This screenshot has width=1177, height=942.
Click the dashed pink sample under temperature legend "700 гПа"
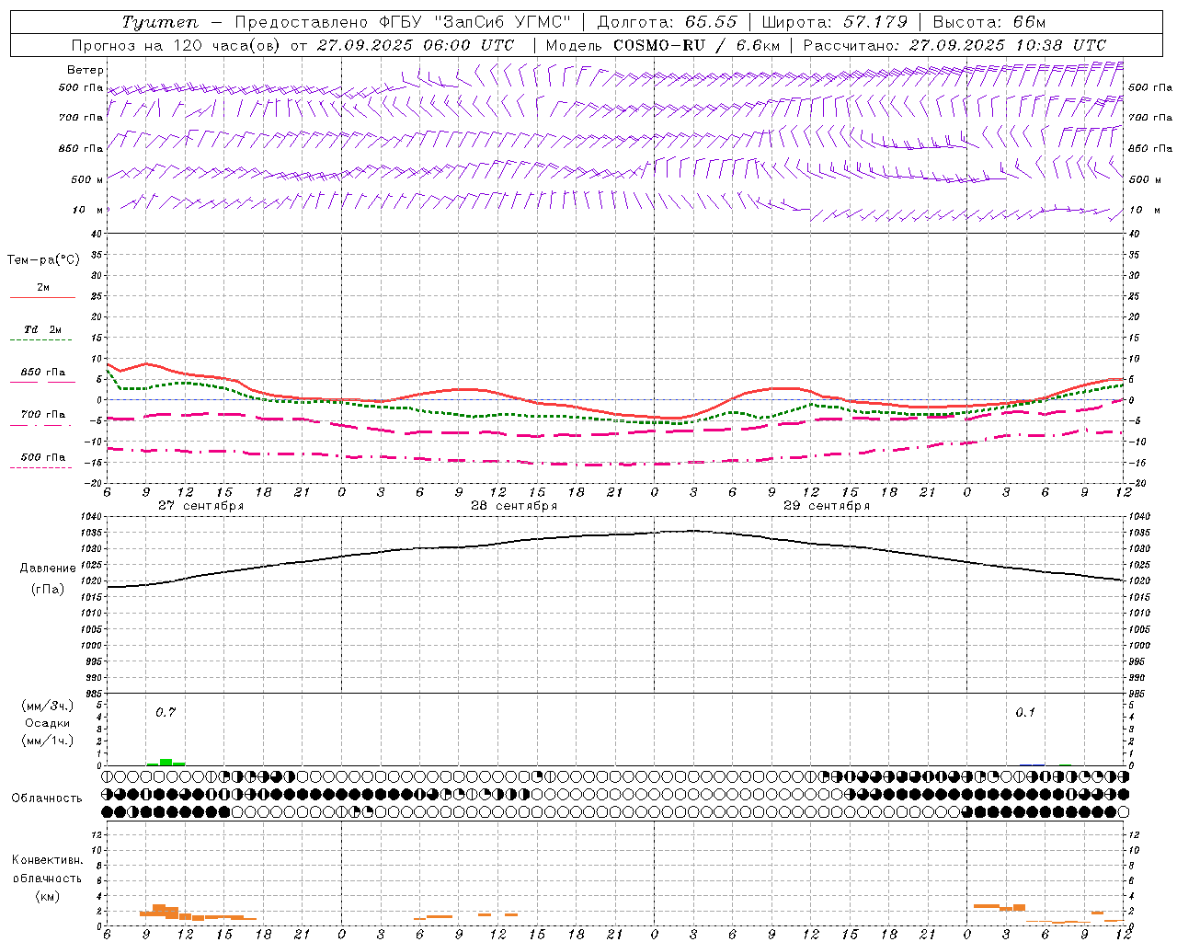(40, 426)
